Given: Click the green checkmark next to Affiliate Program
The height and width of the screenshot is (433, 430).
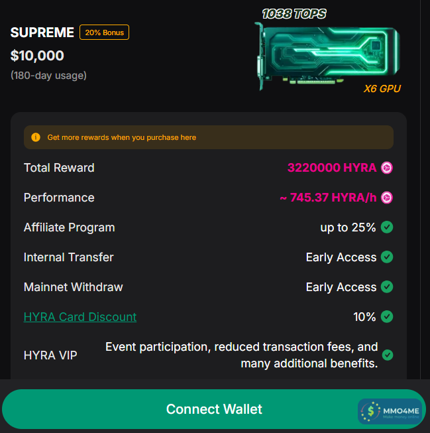Looking at the screenshot, I should [388, 227].
